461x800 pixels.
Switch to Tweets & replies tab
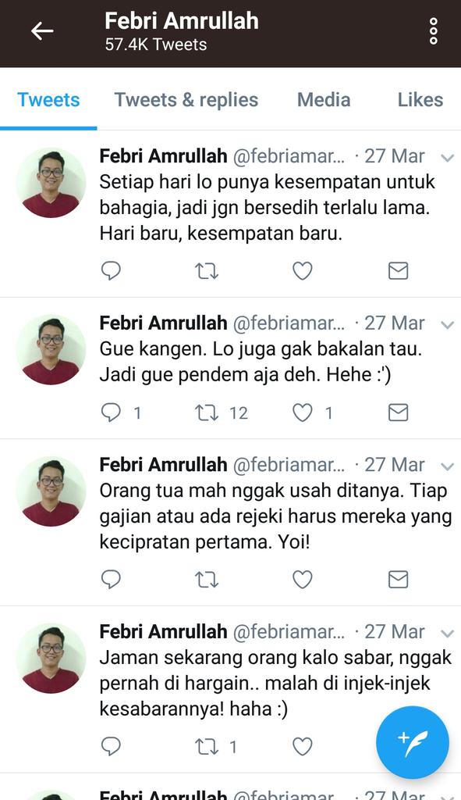tap(186, 99)
